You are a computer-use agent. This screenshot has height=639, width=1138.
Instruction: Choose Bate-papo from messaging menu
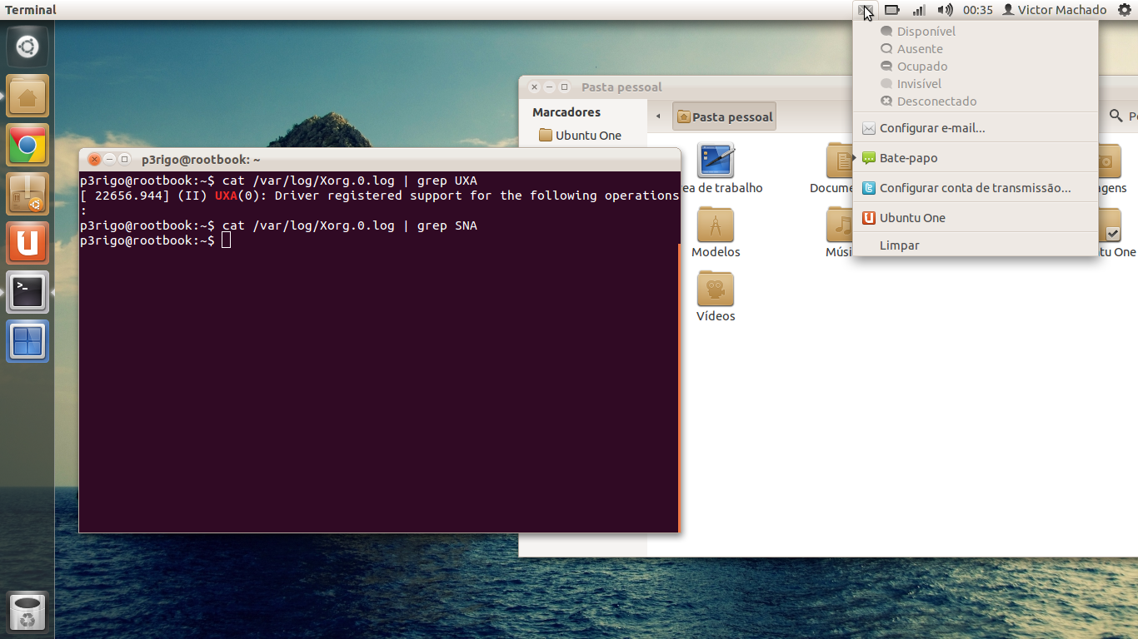908,158
